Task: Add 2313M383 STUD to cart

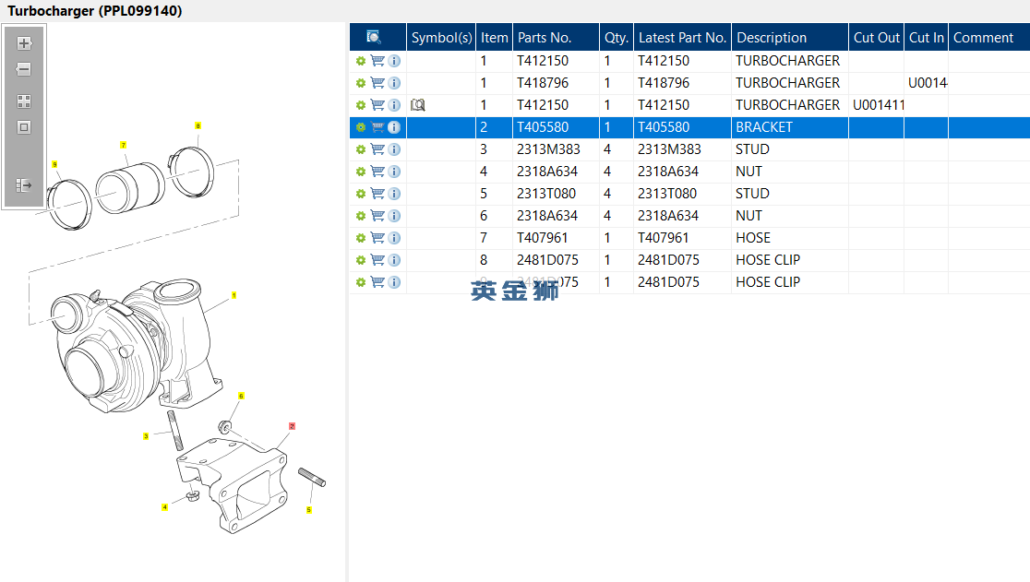Action: [x=377, y=149]
